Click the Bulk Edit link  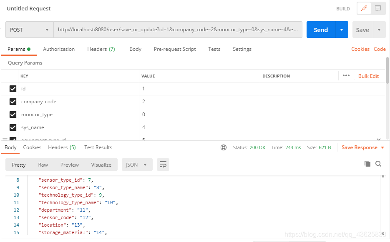point(368,76)
